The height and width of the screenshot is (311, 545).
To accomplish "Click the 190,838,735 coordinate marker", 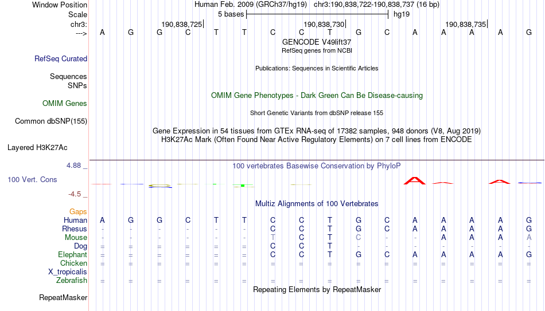I will (x=466, y=24).
